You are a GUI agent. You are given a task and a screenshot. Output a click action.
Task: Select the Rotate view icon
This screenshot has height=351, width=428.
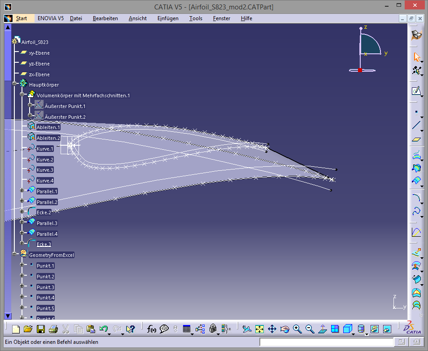(285, 329)
